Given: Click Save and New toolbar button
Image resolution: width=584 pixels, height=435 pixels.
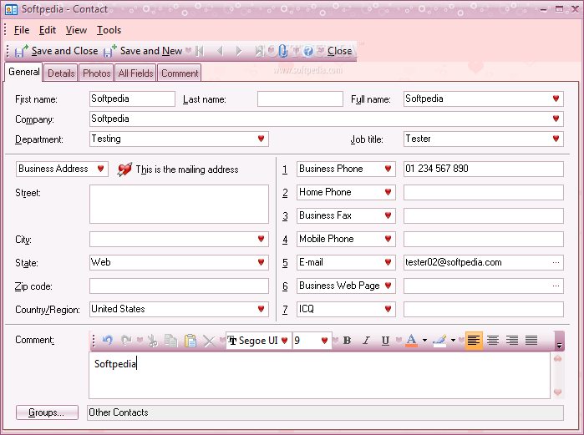Looking at the screenshot, I should pos(143,51).
